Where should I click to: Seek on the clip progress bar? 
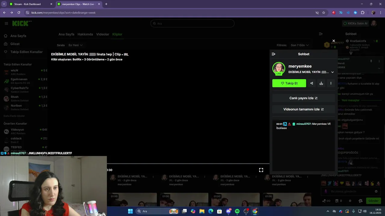point(188,164)
